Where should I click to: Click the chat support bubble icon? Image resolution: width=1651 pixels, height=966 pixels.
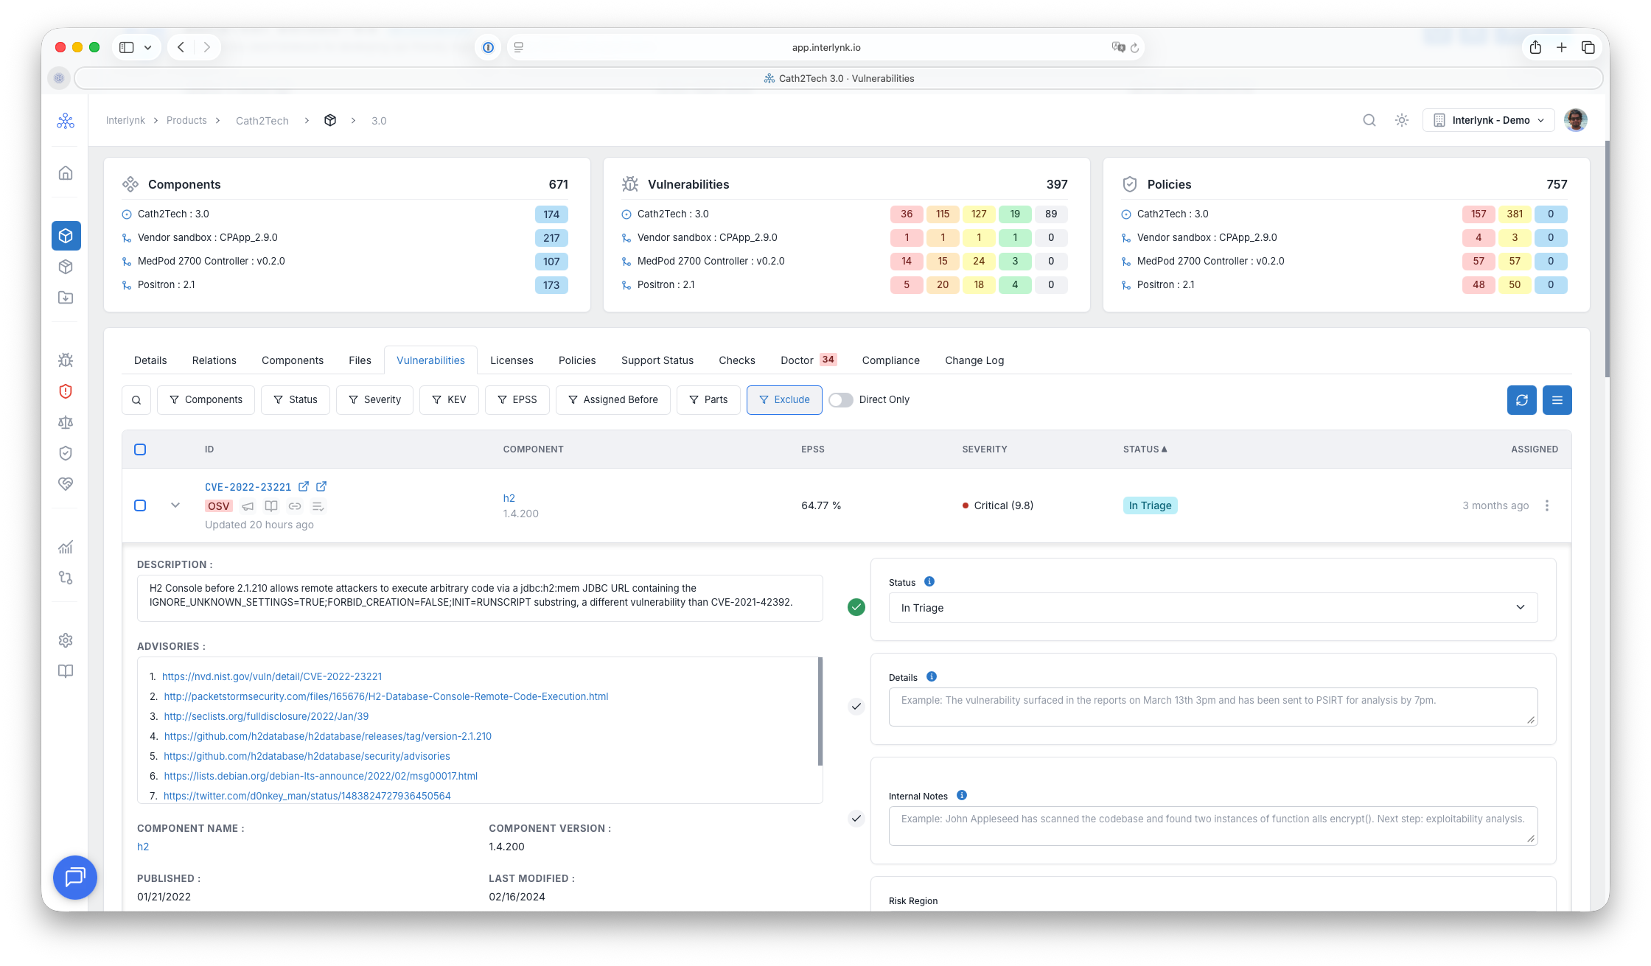click(x=75, y=878)
